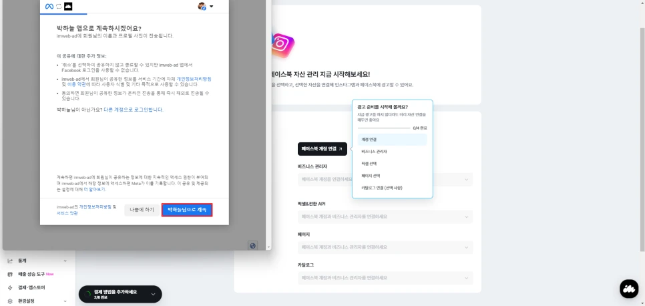Image resolution: width=645 pixels, height=306 pixels.
Task: Click the 나중에 하기 button
Action: [142, 210]
